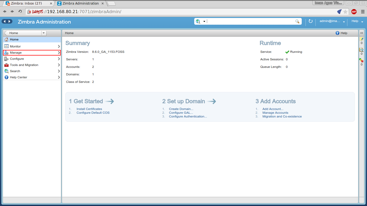Screen dimensions: 367x206
Task: Select the Monitor icon in the sidebar
Action: pos(6,46)
